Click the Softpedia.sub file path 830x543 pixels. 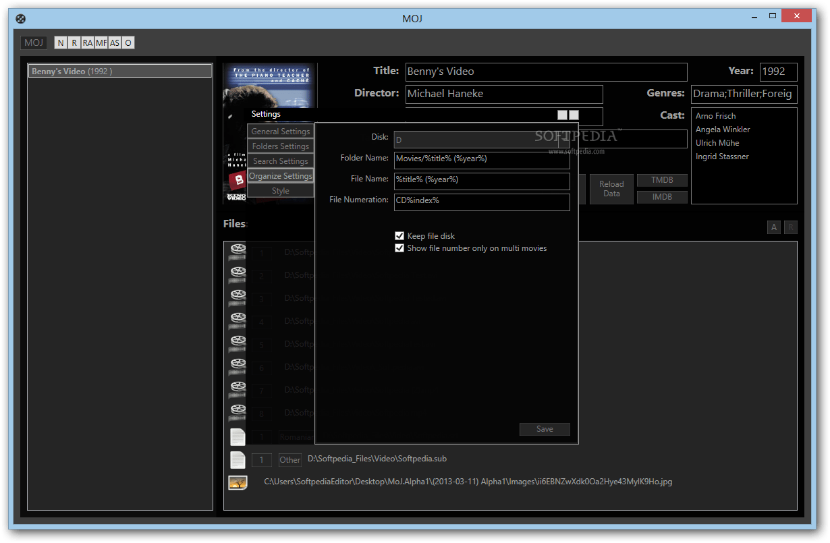point(377,459)
